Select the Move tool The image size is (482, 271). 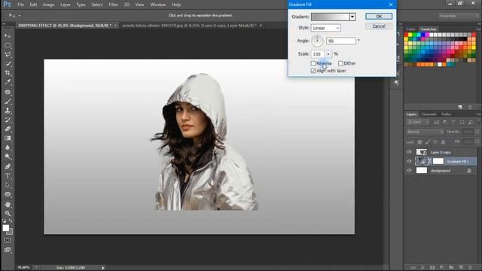[8, 36]
